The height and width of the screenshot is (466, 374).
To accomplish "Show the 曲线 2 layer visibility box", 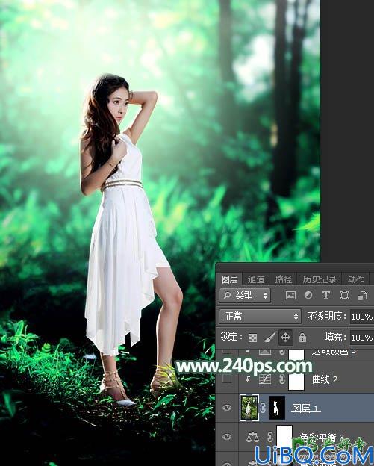I will coord(227,379).
